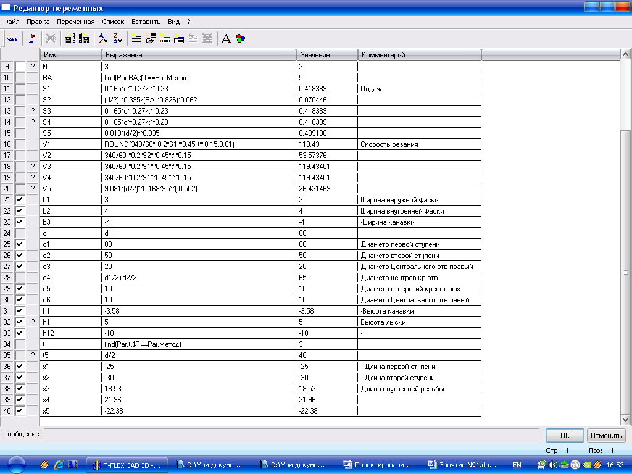This screenshot has height=474, width=632.
Task: Open the Правка menu
Action: click(38, 22)
